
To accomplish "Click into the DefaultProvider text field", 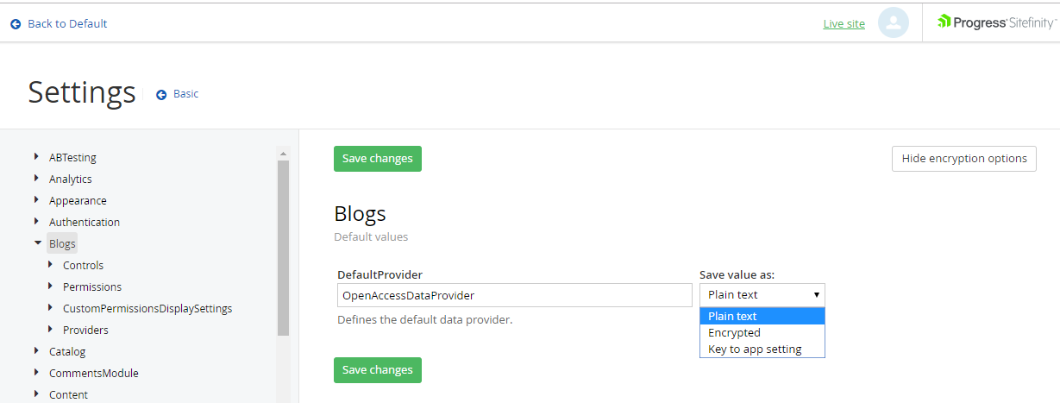I will click(514, 295).
